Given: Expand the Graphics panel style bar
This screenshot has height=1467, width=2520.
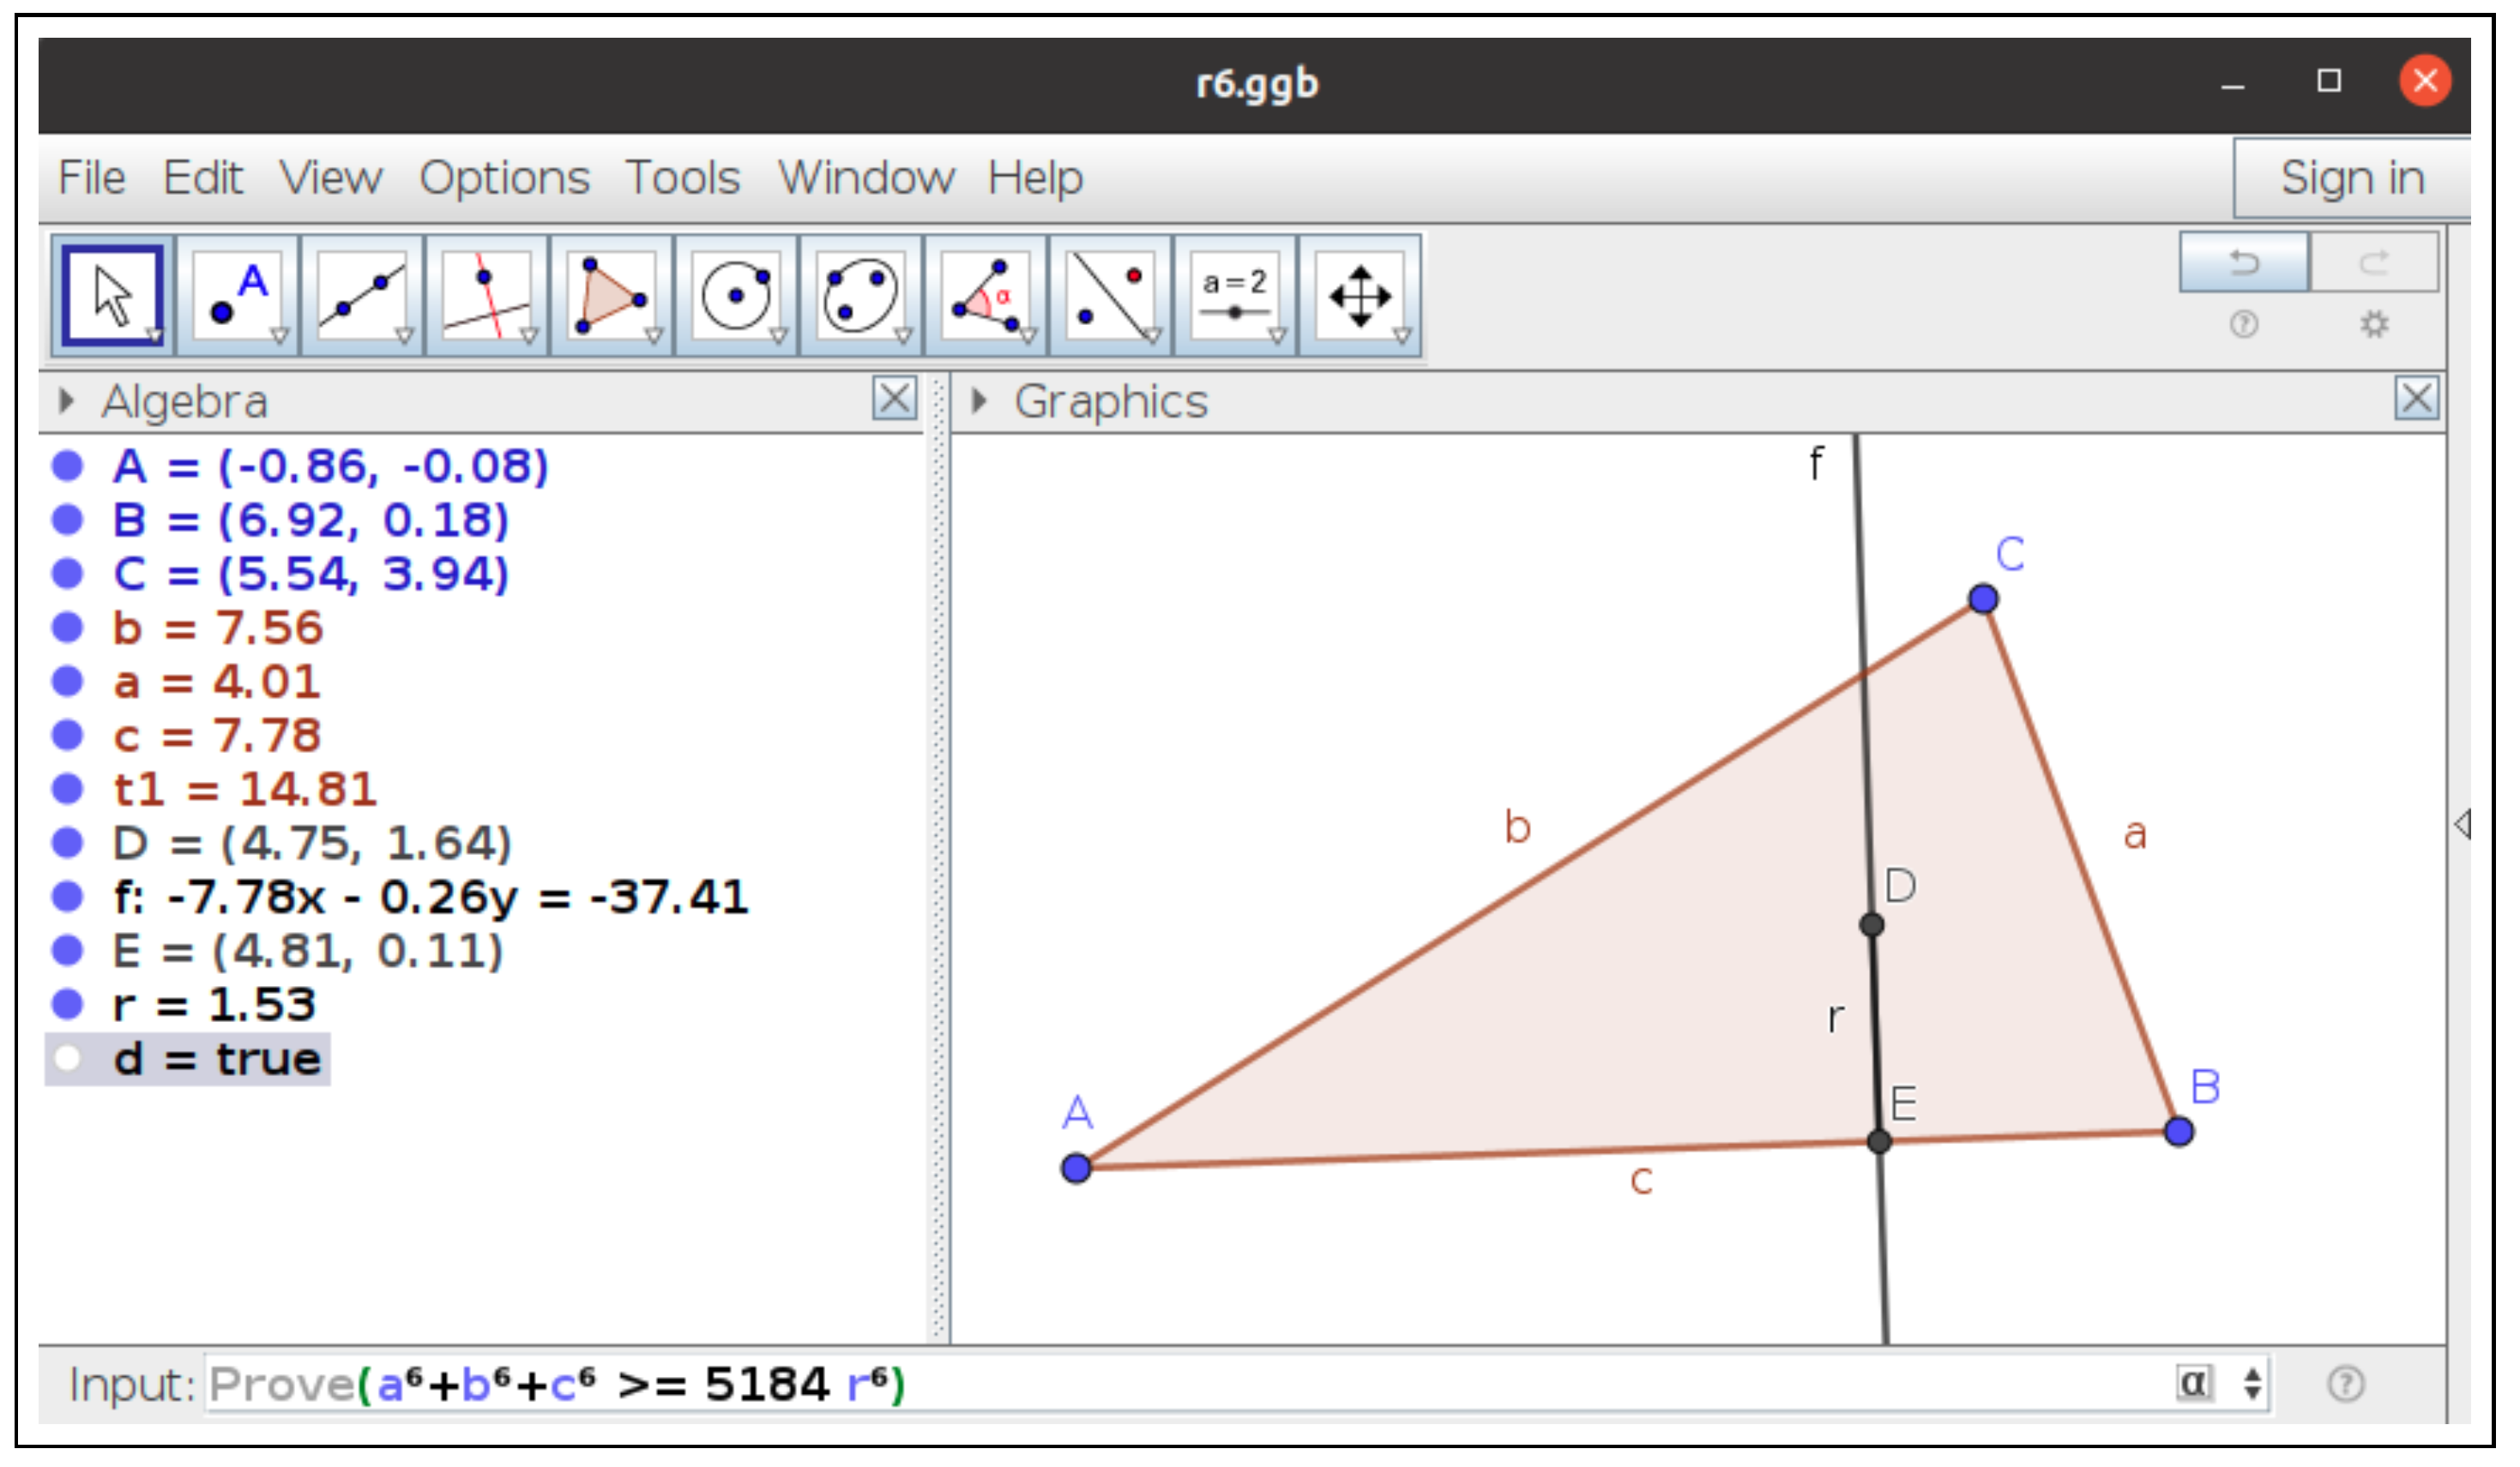Looking at the screenshot, I should pos(979,402).
